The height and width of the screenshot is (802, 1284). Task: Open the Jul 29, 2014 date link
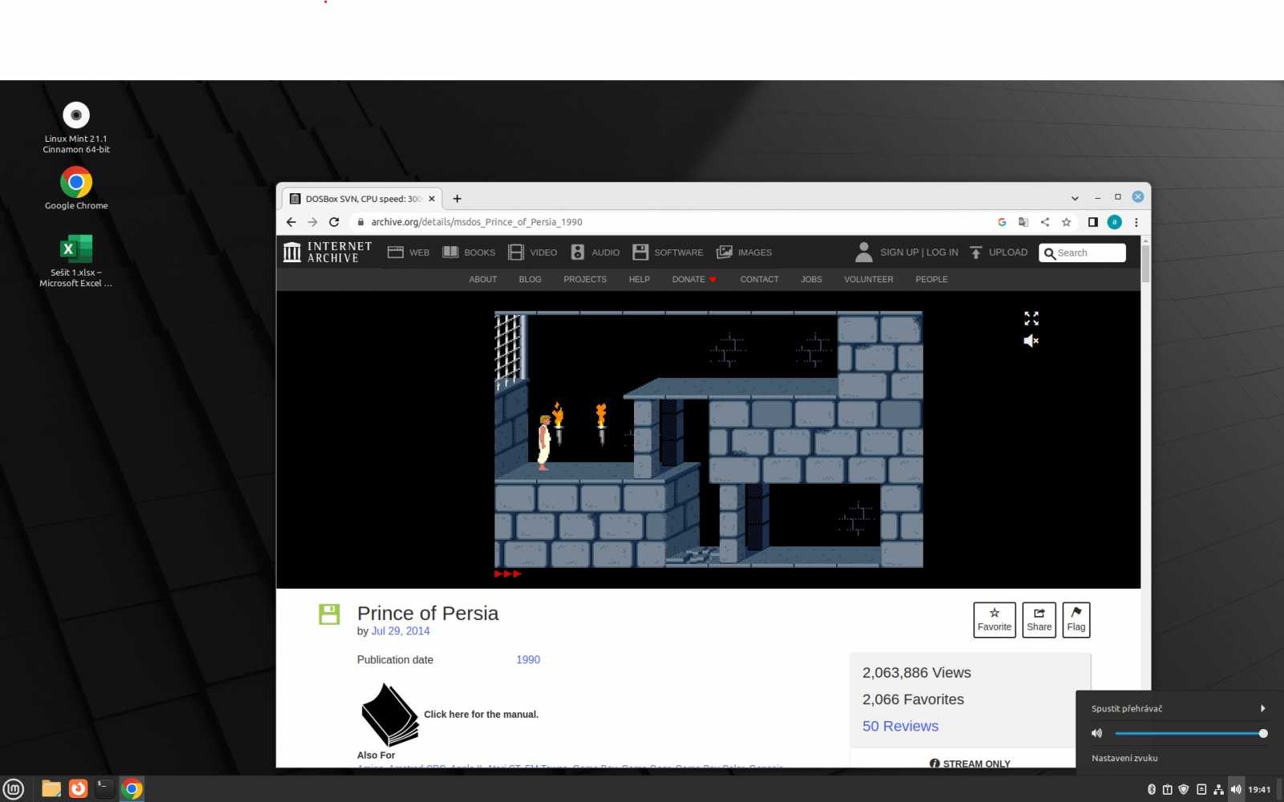click(400, 631)
